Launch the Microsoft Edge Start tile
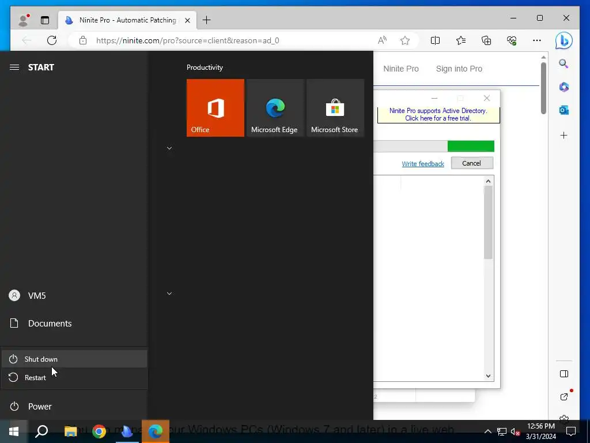Image resolution: width=590 pixels, height=443 pixels. tap(275, 108)
